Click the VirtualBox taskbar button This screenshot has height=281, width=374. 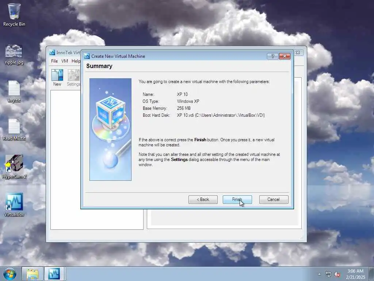54,274
